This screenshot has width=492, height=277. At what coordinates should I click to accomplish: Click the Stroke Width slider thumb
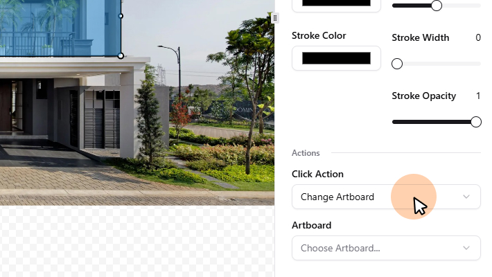click(x=397, y=64)
